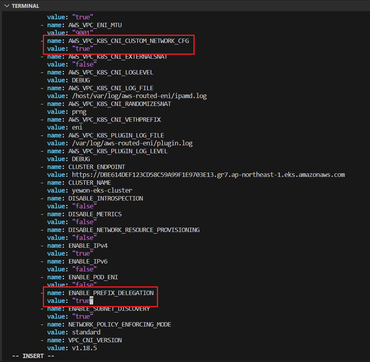This screenshot has width=370, height=362.
Task: Click ENABLE_SUBNET_DISCOVERY name text
Action: (109, 309)
